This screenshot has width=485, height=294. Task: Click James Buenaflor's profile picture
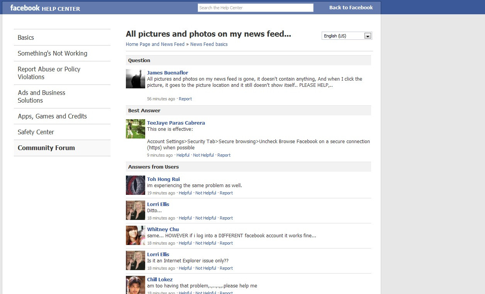(x=135, y=79)
